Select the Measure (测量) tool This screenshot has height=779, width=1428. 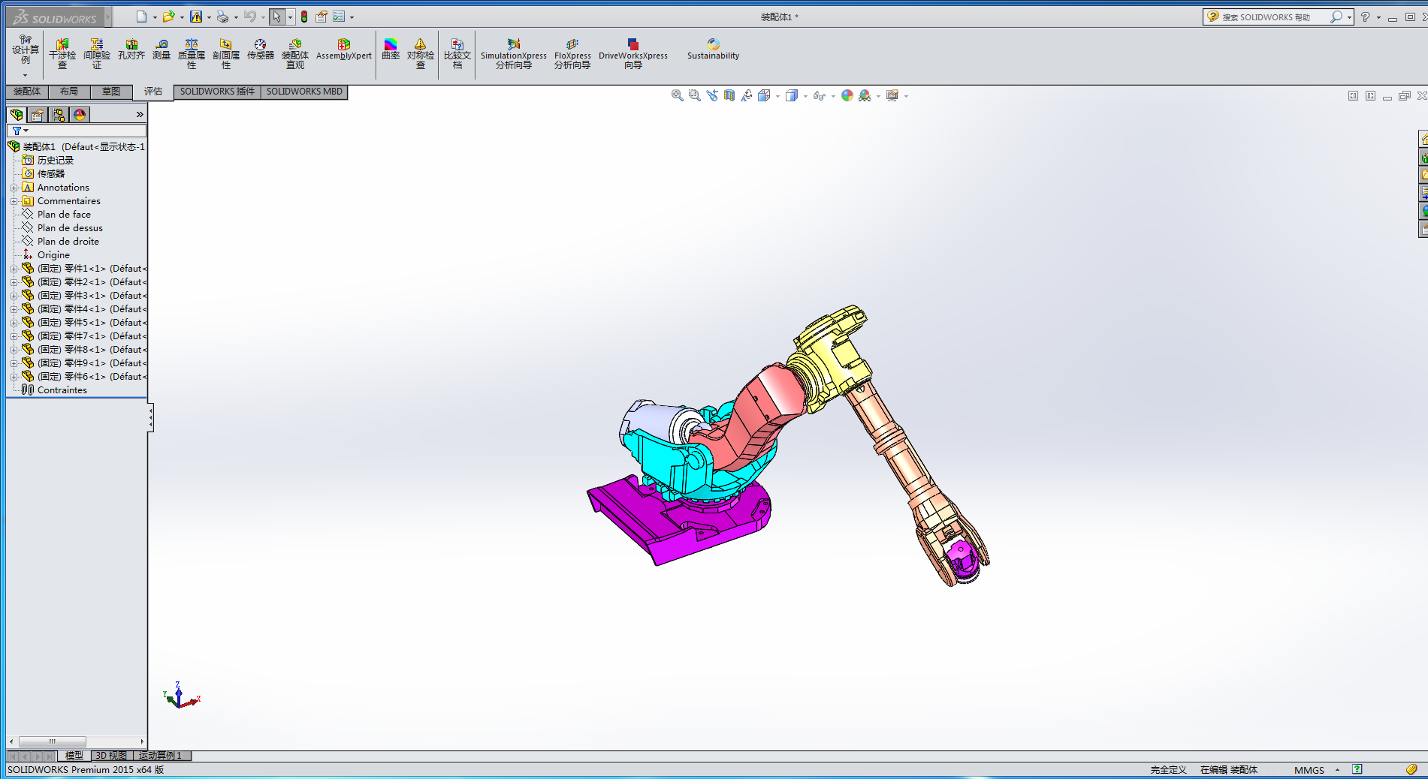tap(162, 50)
